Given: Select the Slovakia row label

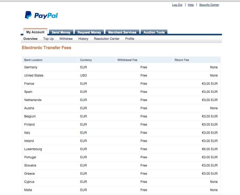Looking at the screenshot, I should tap(30, 165).
